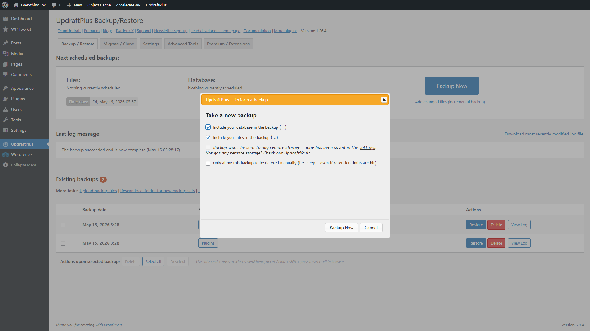Screen dimensions: 590x331
Task: Open Dashboard from the sidebar
Action: tap(25, 19)
